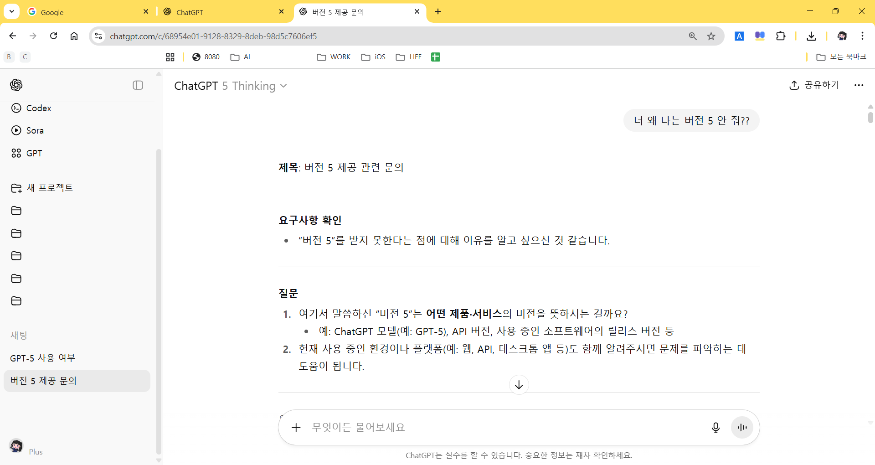The image size is (875, 465).
Task: Toggle the sidebar collapse button
Action: pos(138,85)
